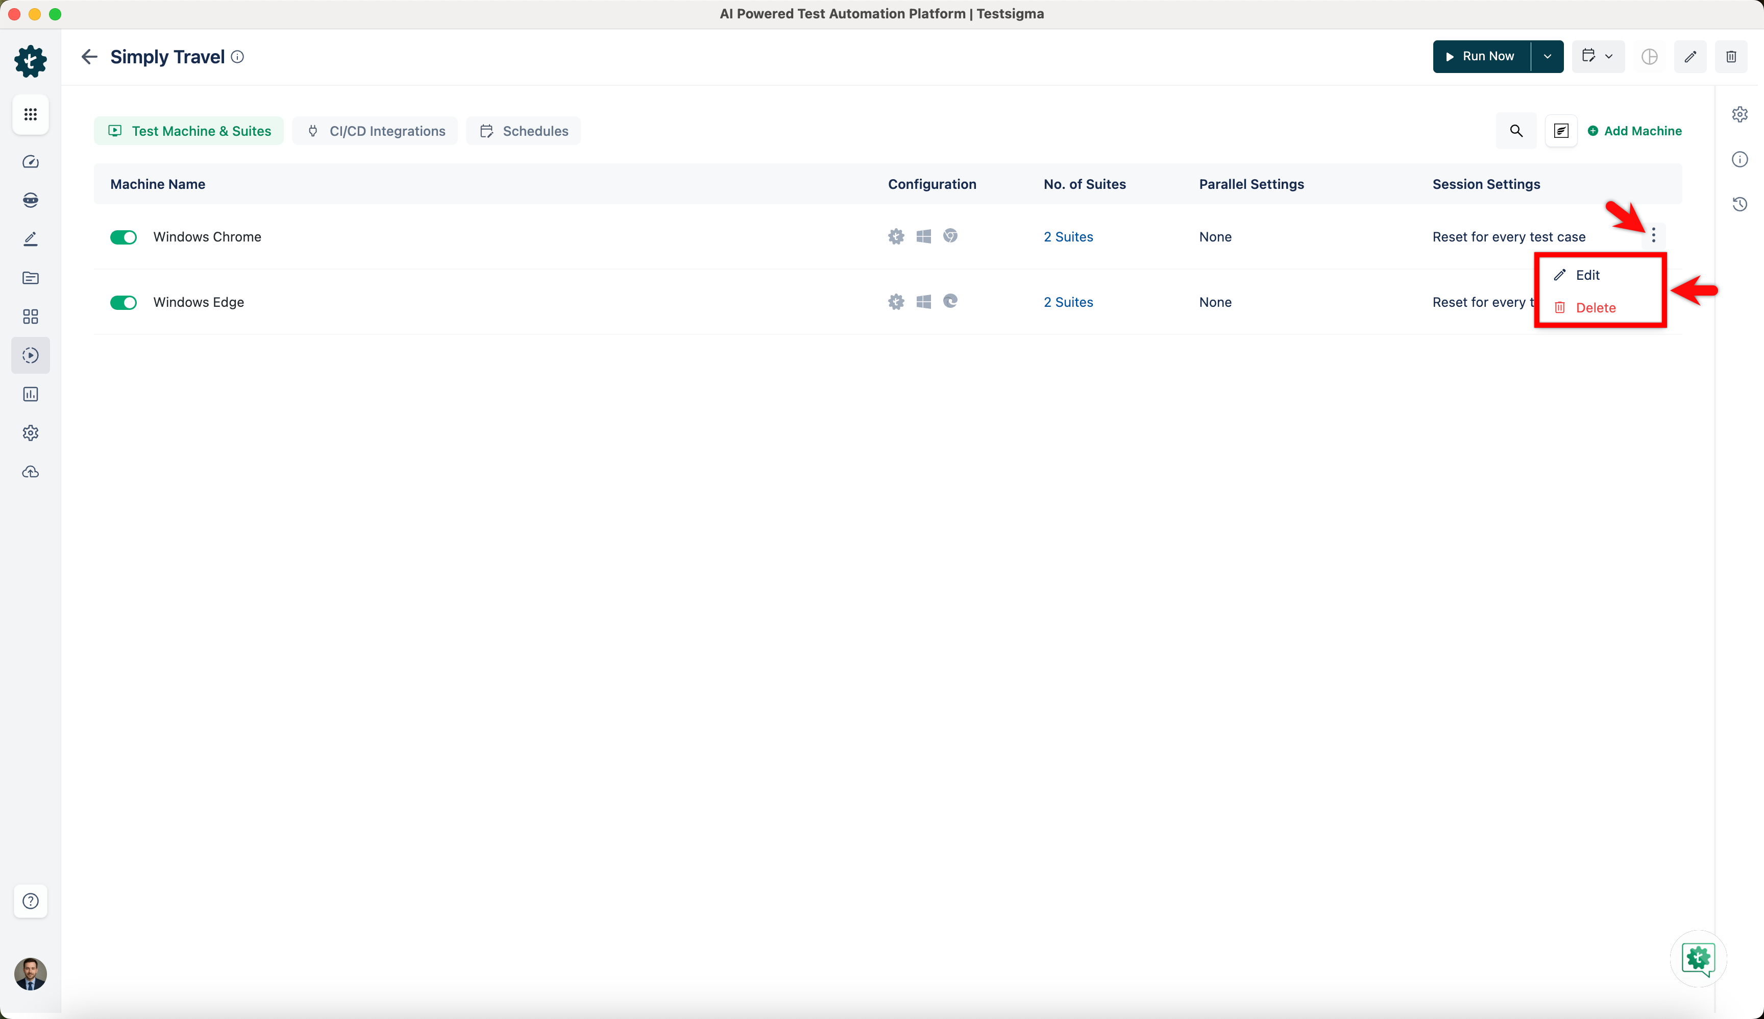Expand the Run Now dropdown arrow
1764x1019 pixels.
[1547, 57]
